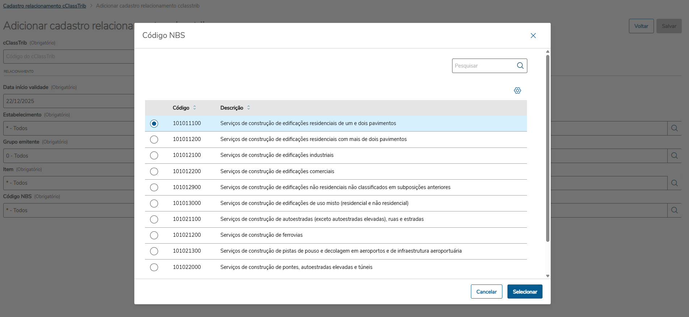Click the search magnifier icon in Pesquisar field
This screenshot has height=317, width=689.
coord(520,66)
